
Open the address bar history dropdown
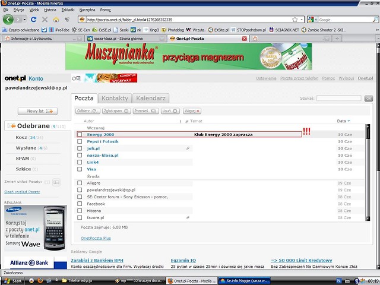[x=302, y=20]
